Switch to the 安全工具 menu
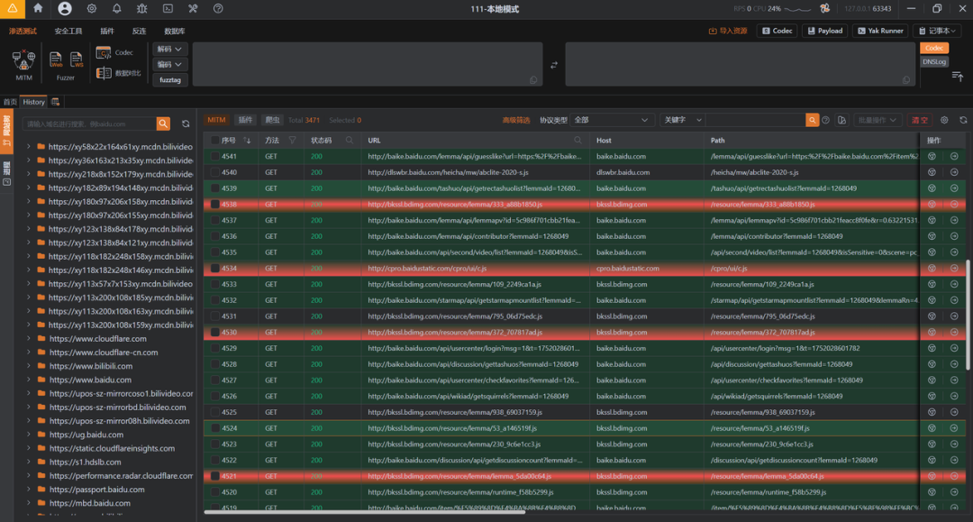 pos(68,31)
